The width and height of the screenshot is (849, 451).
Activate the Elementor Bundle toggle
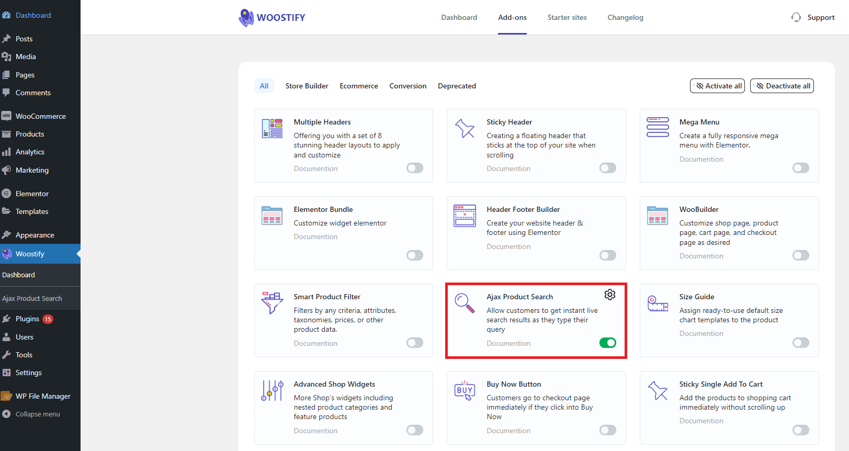tap(415, 255)
